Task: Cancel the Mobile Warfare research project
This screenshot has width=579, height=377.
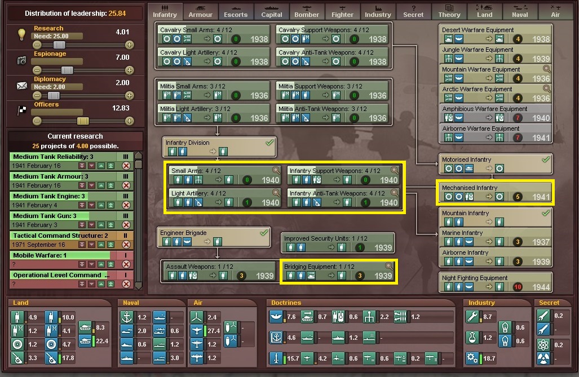Action: [126, 264]
